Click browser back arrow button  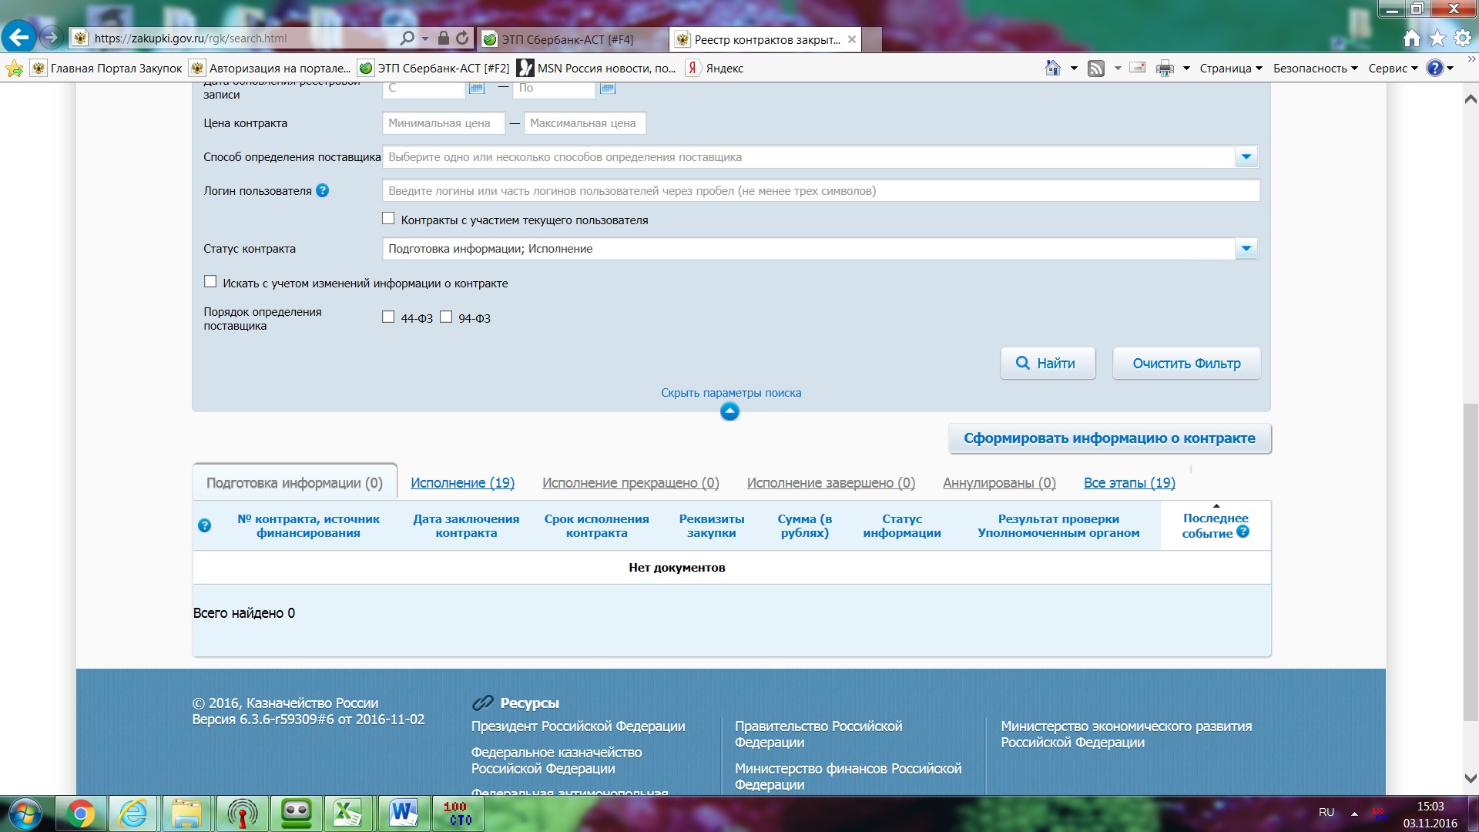coord(19,37)
